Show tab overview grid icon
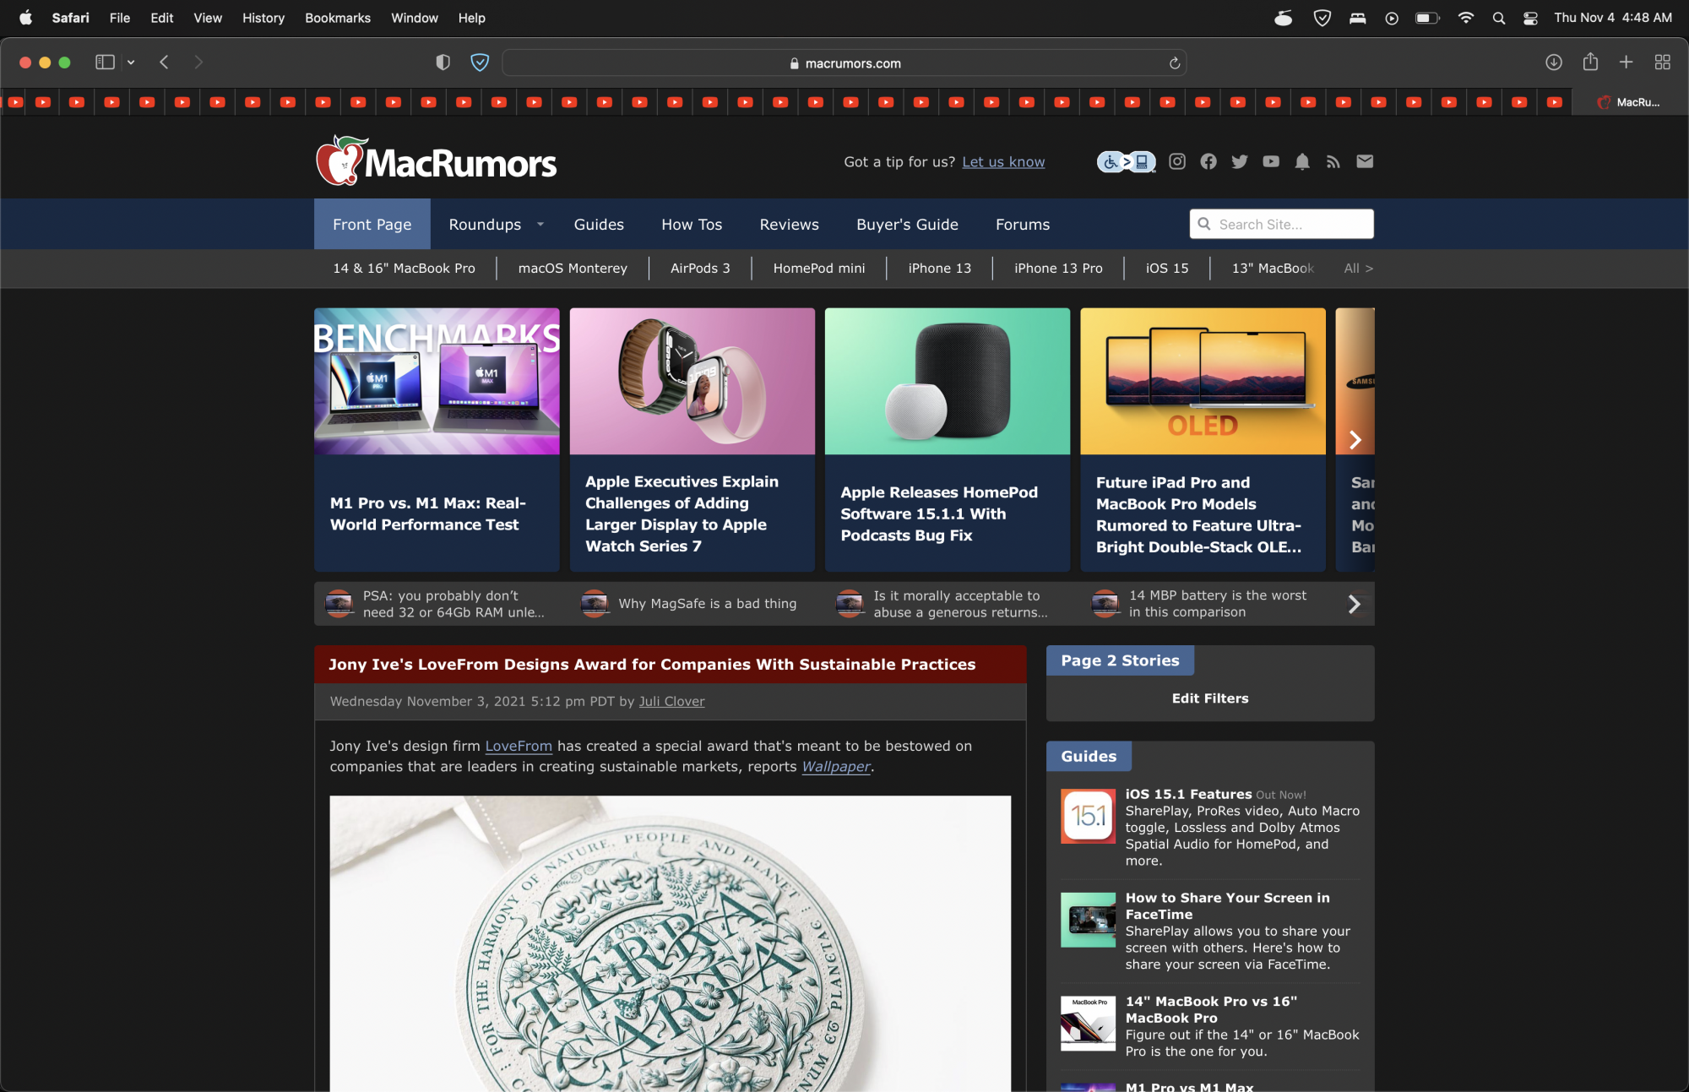The height and width of the screenshot is (1092, 1689). 1663,62
